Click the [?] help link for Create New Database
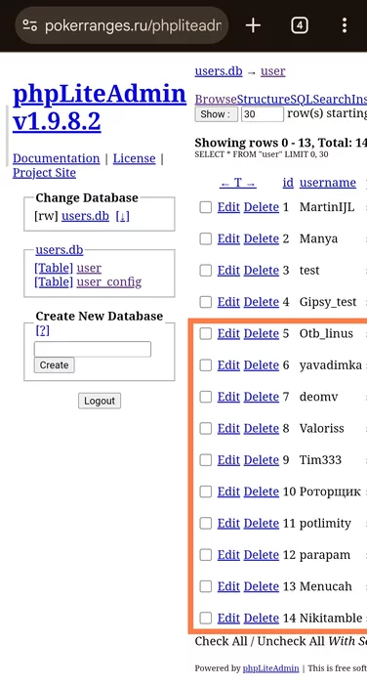 (42, 330)
